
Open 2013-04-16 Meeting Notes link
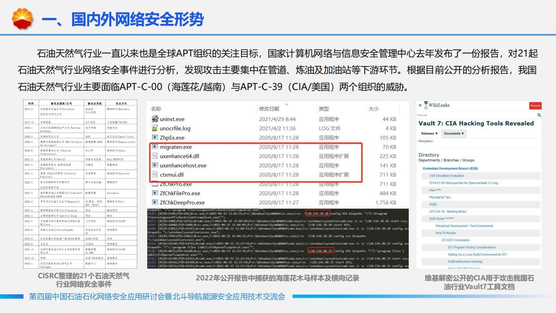click(447, 212)
